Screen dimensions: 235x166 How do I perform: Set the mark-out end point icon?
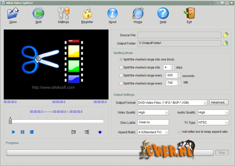point(87,132)
